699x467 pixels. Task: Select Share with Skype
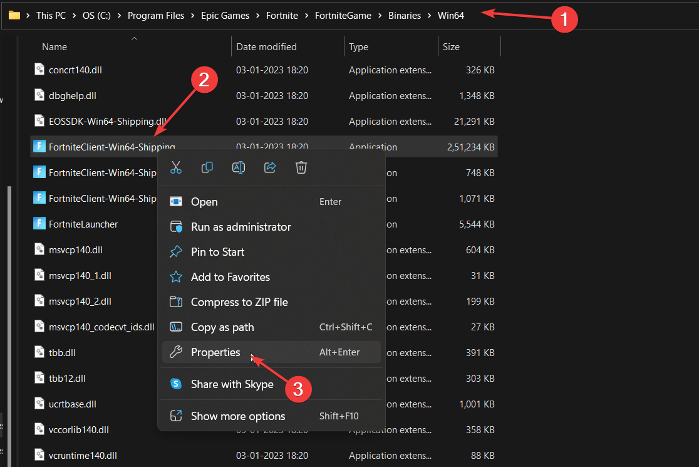click(x=271, y=384)
